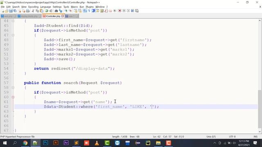Click the vertical scrollbar up arrow
The image size is (262, 147).
click(260, 21)
